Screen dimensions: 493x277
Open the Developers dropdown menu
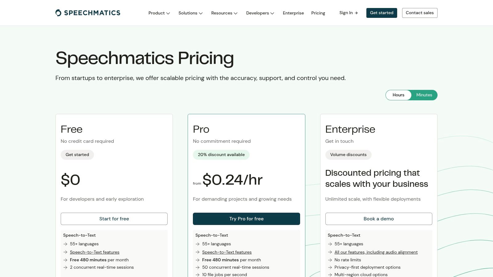pyautogui.click(x=260, y=13)
